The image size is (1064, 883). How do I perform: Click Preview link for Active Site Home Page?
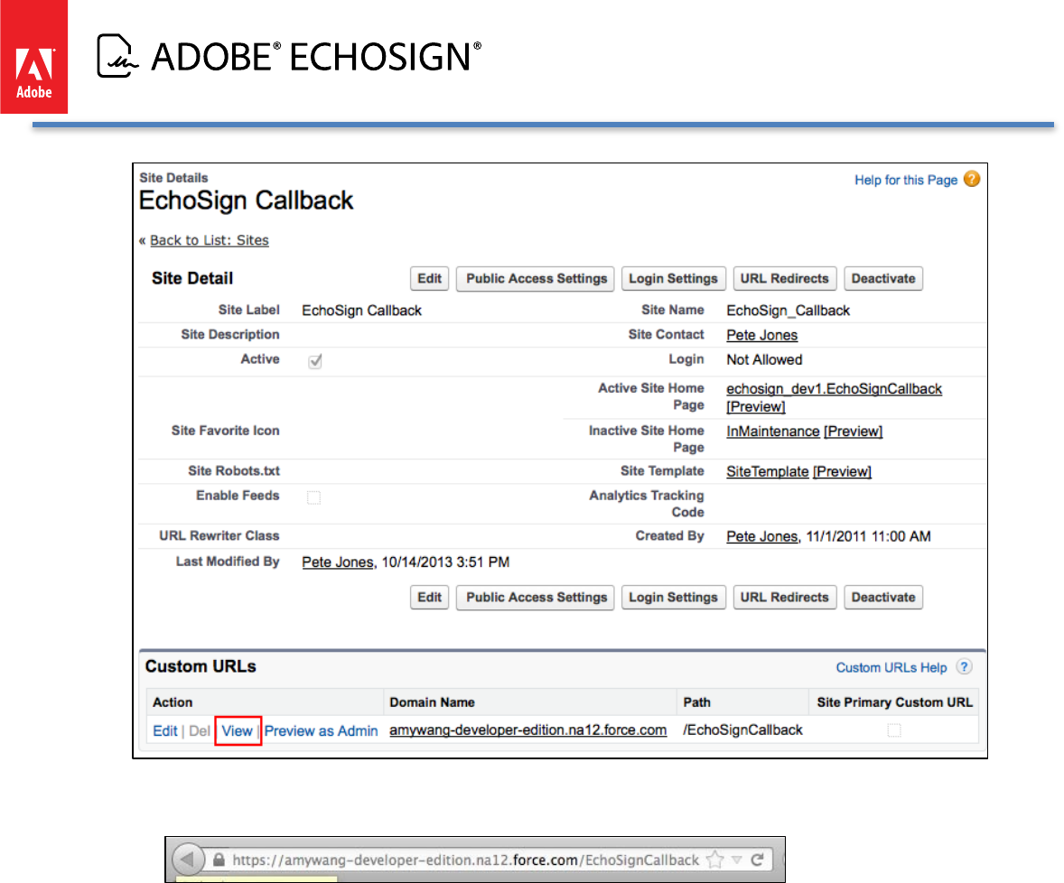click(756, 406)
